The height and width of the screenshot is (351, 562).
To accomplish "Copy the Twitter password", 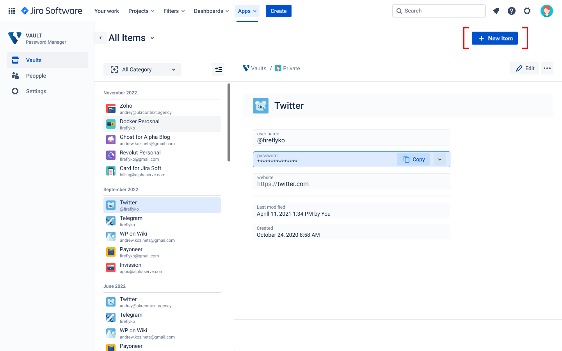I will click(414, 160).
